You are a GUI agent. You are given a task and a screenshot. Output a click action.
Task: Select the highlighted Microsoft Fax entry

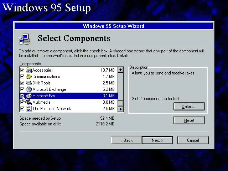[x=68, y=96]
